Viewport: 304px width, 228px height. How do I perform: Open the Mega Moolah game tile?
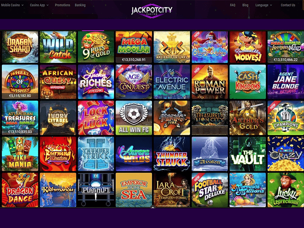click(x=134, y=47)
